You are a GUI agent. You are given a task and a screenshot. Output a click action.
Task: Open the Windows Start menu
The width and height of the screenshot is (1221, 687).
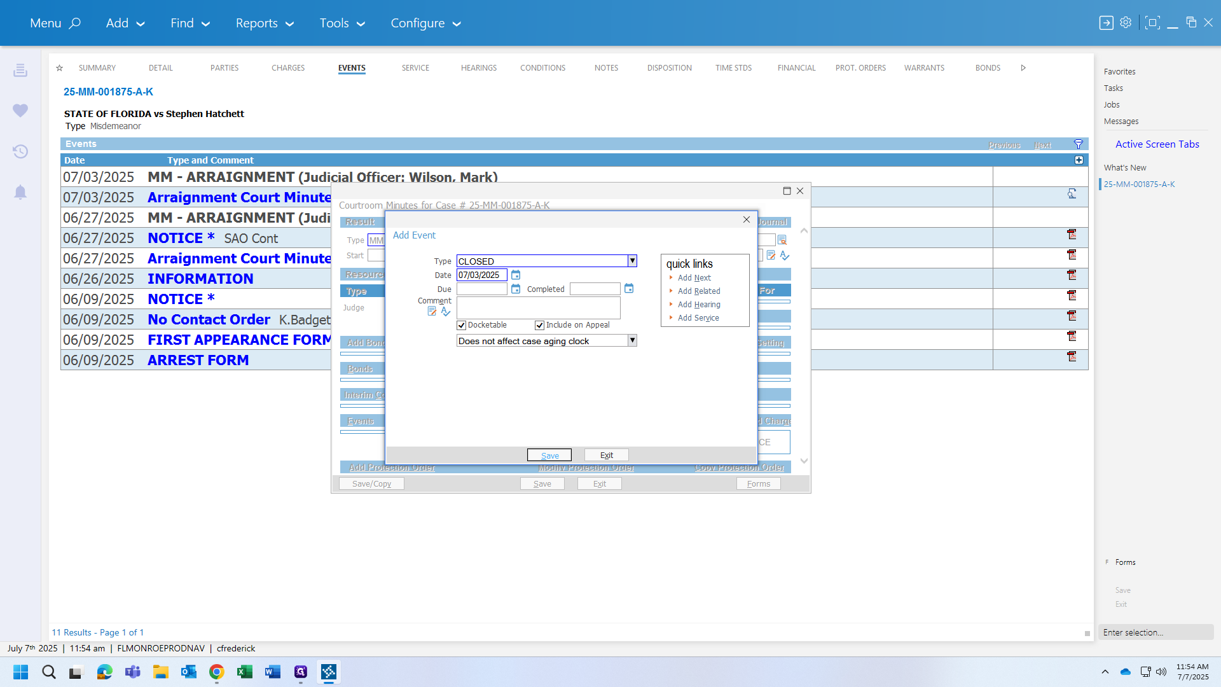tap(21, 672)
